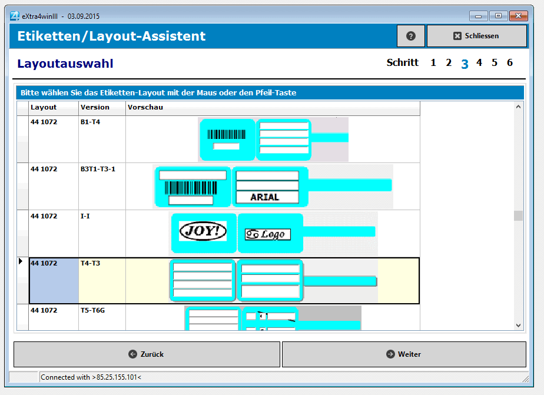Jump to wizard step 1
Image resolution: width=544 pixels, height=395 pixels.
point(433,63)
